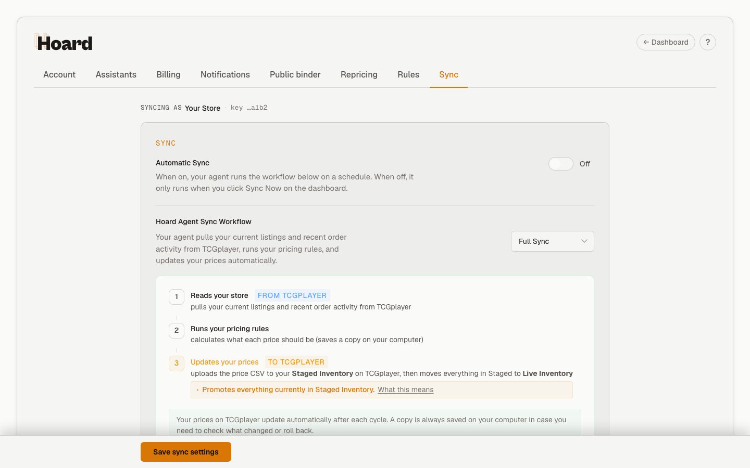Open the Rules tab

click(x=408, y=74)
